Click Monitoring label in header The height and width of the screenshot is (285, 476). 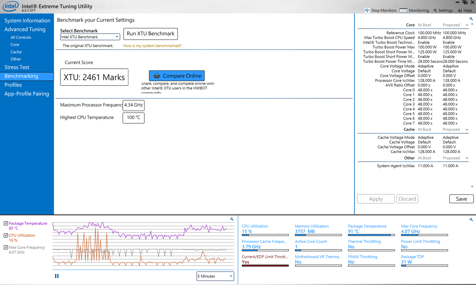(x=419, y=10)
